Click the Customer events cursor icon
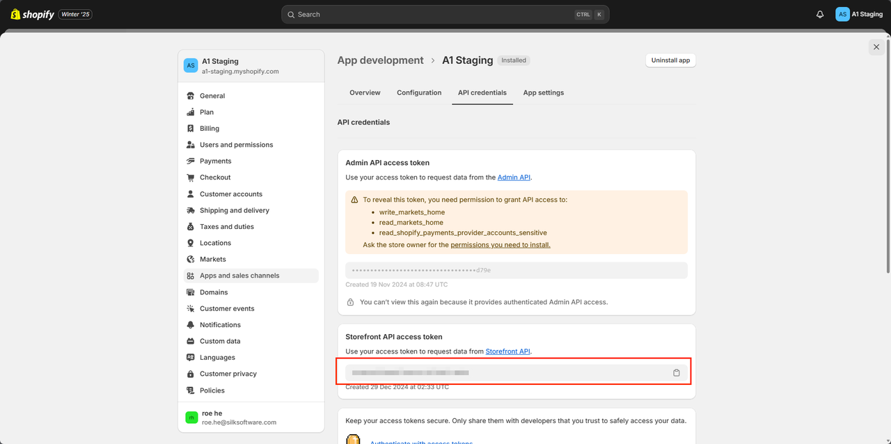This screenshot has height=444, width=891. pos(191,308)
